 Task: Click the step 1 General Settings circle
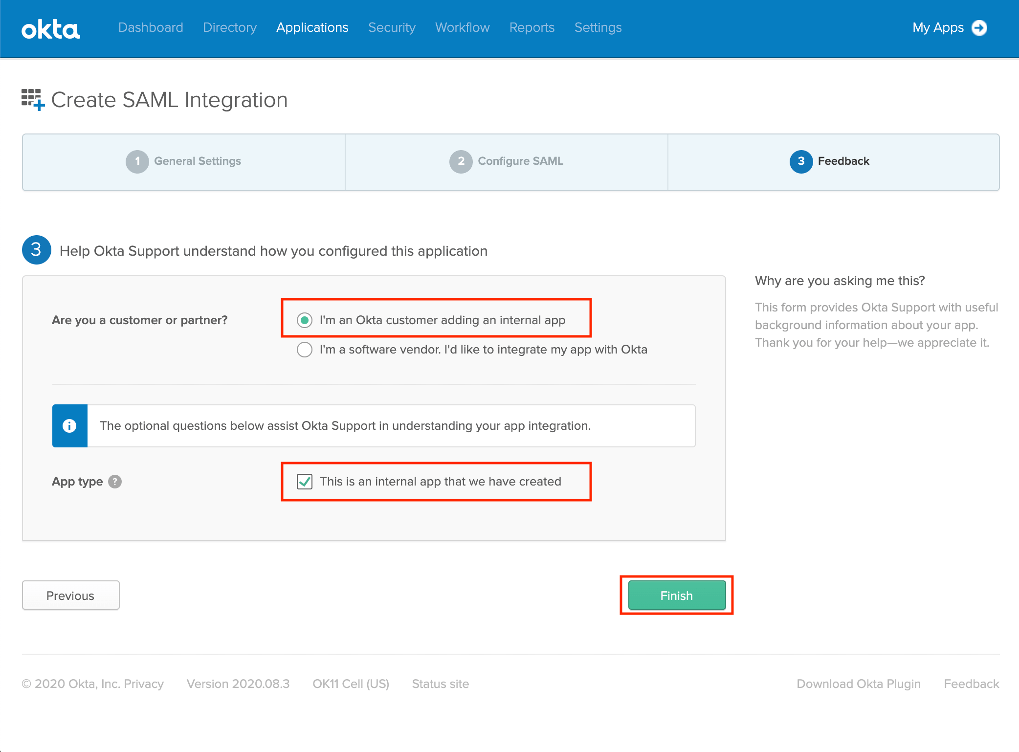coord(137,161)
